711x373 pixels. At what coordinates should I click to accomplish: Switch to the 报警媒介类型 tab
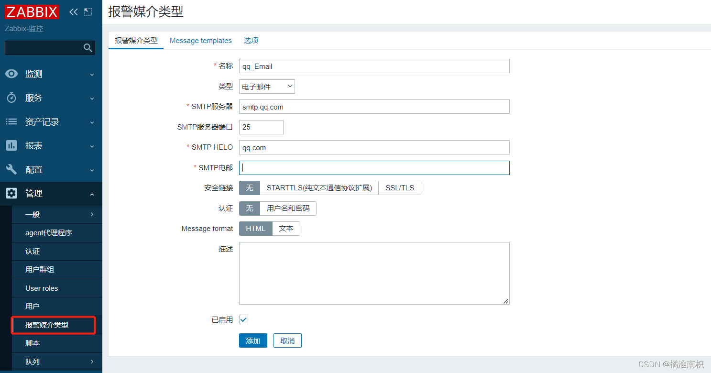point(136,41)
